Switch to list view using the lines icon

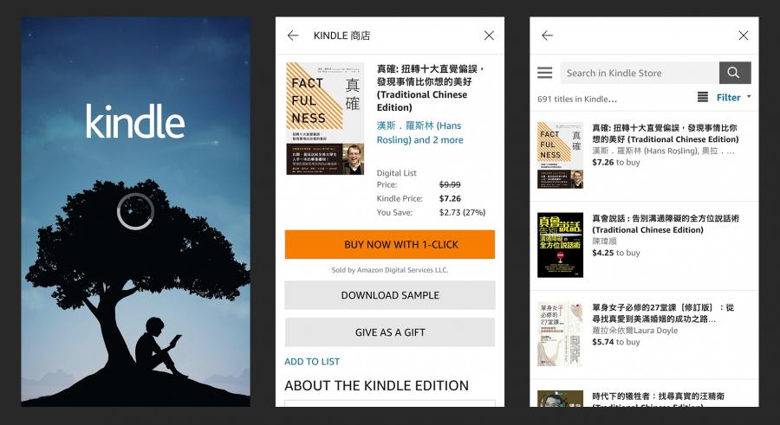tap(702, 97)
